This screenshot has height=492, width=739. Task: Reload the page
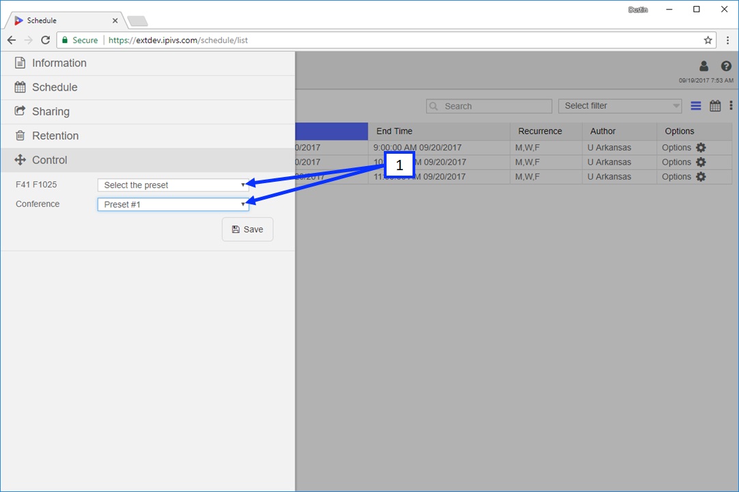tap(45, 40)
